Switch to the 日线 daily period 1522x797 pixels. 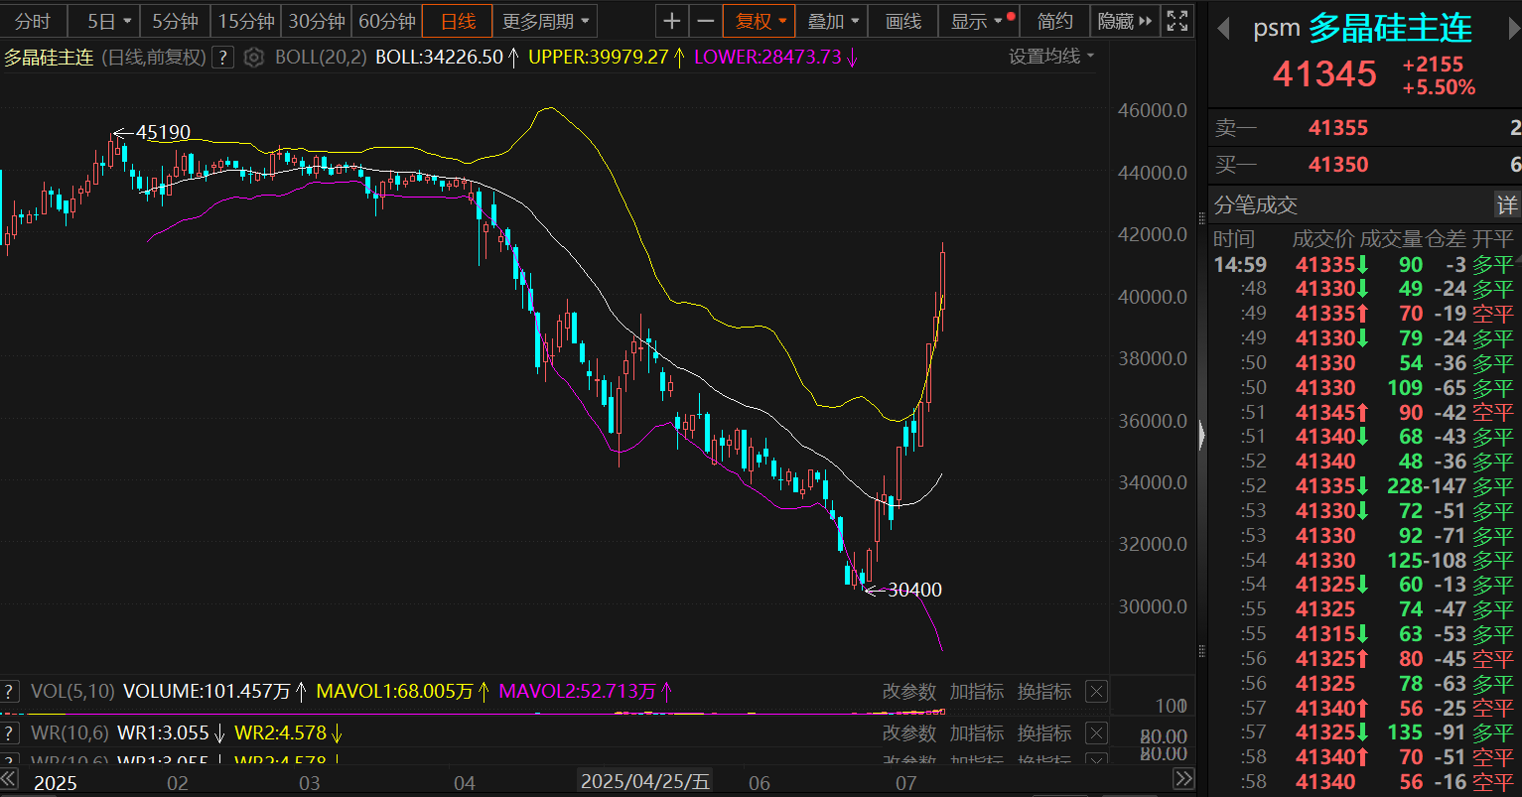(458, 21)
